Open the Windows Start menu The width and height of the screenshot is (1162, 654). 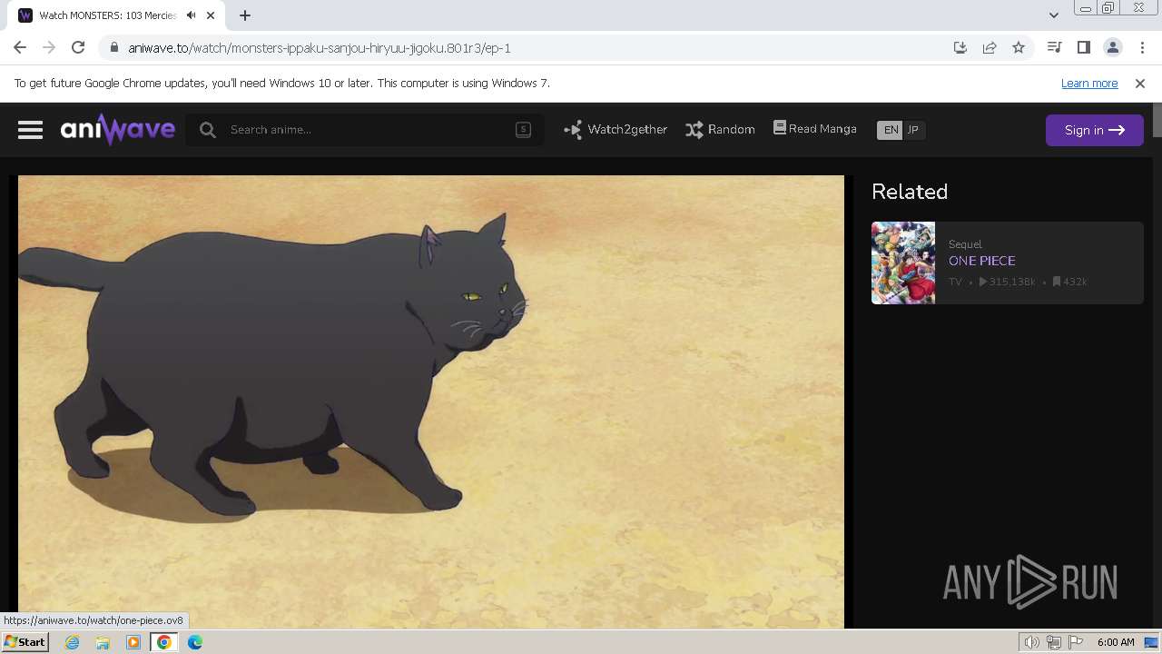(x=25, y=641)
